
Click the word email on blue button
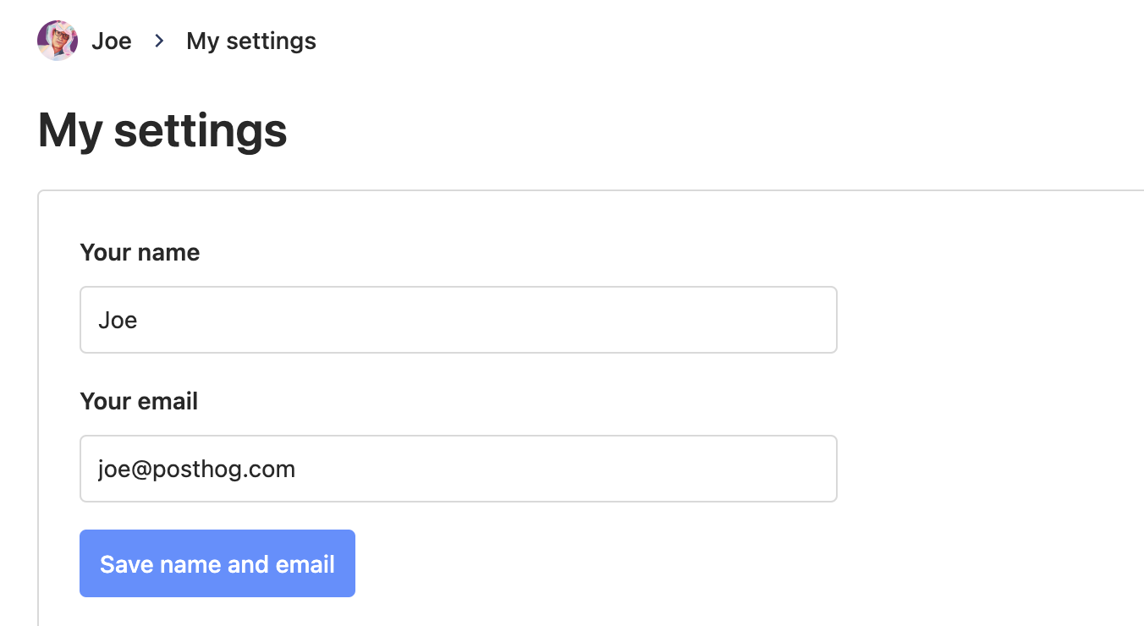(x=309, y=564)
